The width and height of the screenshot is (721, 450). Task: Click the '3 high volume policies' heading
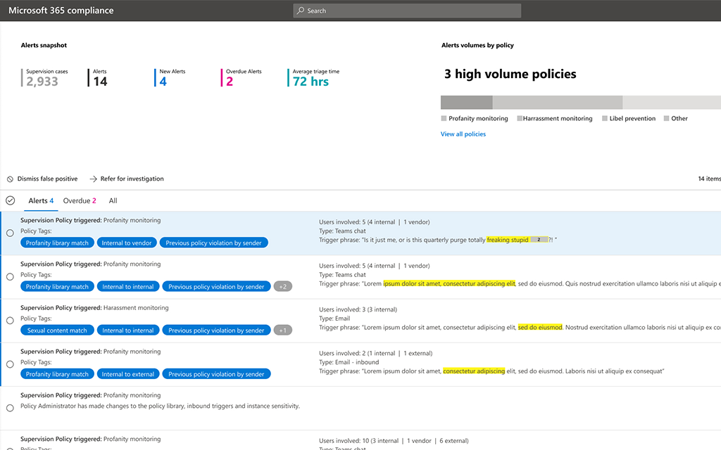click(x=510, y=74)
